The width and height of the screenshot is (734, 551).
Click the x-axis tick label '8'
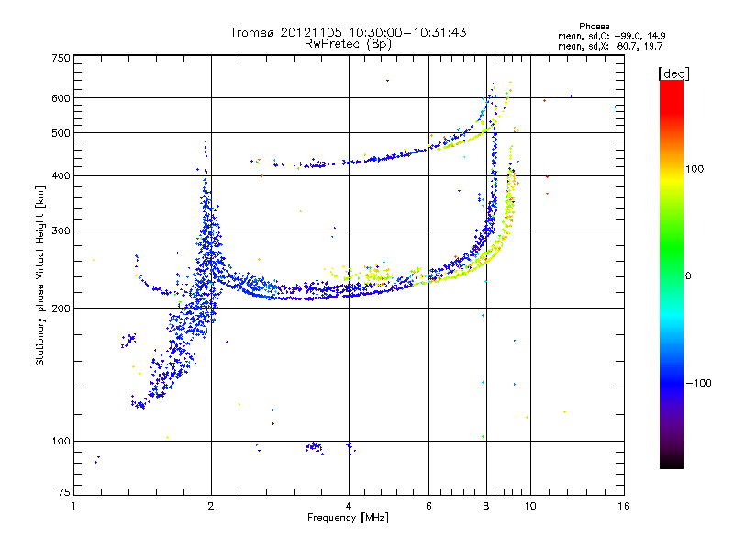(x=486, y=506)
